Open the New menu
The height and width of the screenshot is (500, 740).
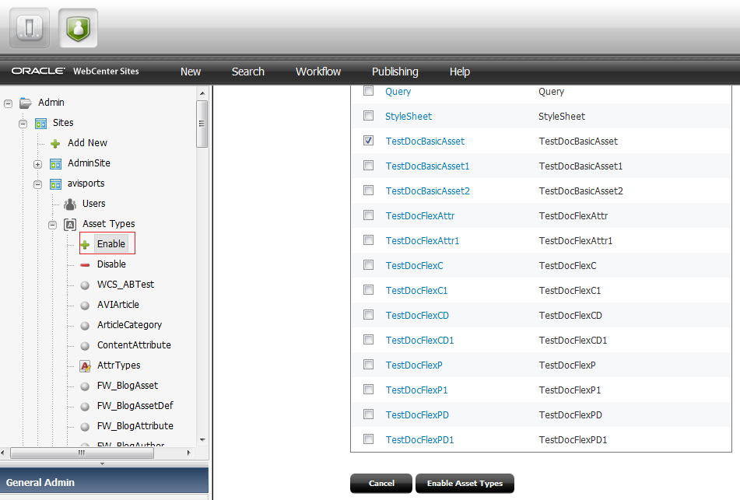tap(190, 72)
